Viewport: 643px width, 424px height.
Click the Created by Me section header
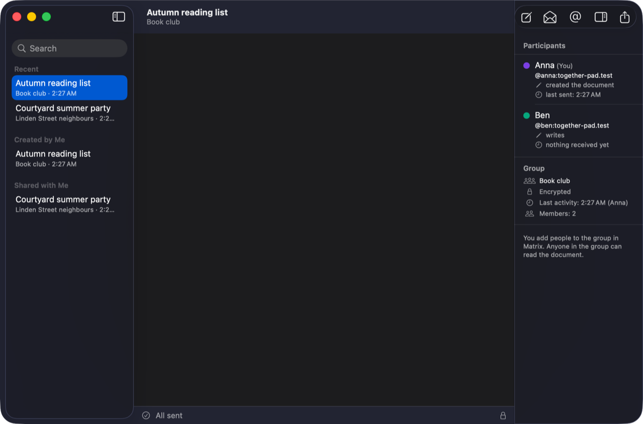point(39,140)
